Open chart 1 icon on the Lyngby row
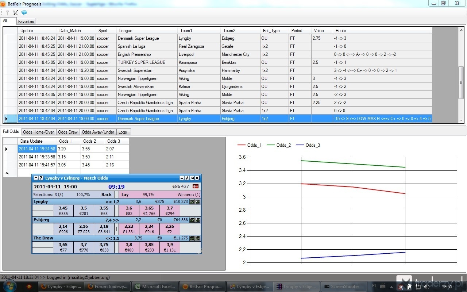The width and height of the screenshot is (467, 292). pyautogui.click(x=192, y=201)
